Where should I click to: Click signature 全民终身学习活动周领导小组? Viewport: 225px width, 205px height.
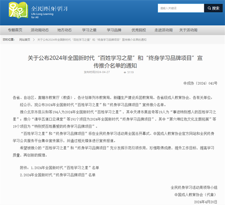194,187
